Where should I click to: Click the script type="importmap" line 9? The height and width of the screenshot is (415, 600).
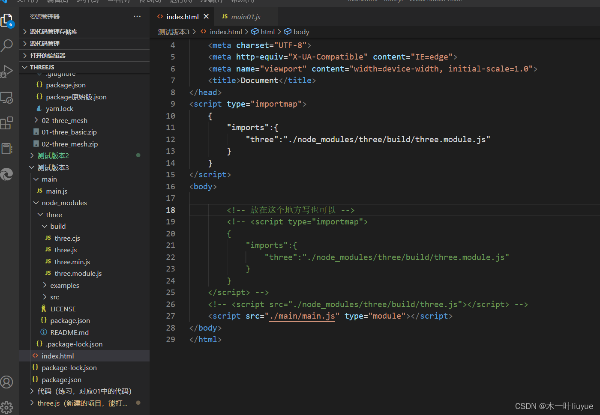point(248,104)
